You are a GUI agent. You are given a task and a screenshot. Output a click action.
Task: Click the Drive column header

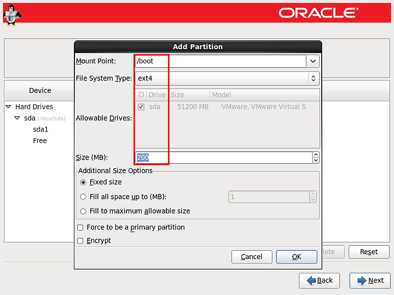pyautogui.click(x=157, y=95)
